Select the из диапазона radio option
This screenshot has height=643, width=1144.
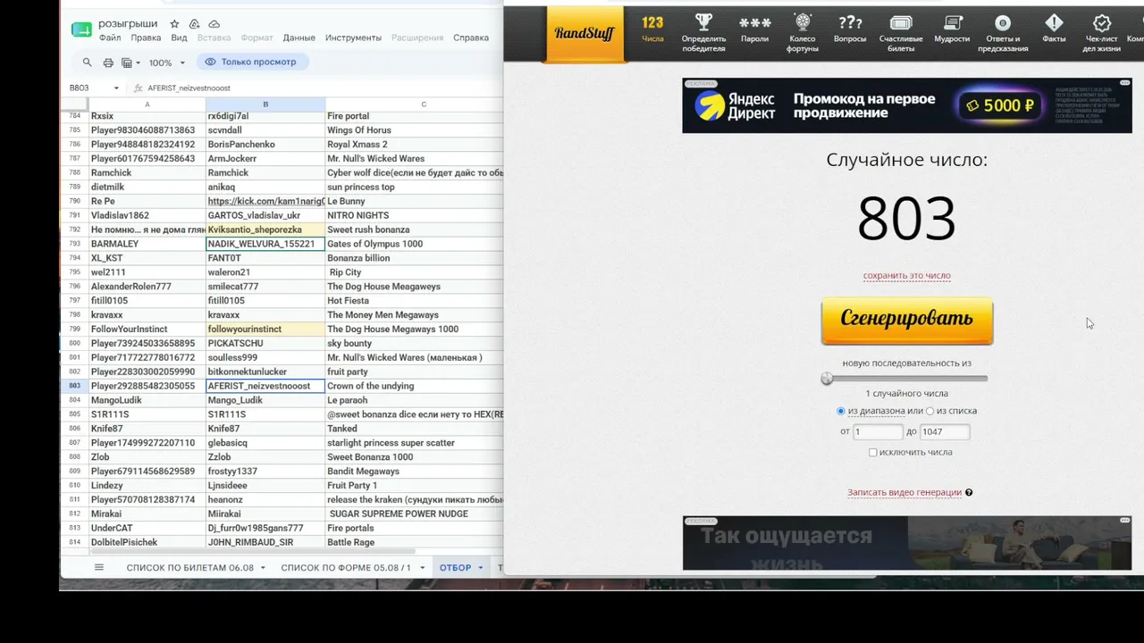840,412
